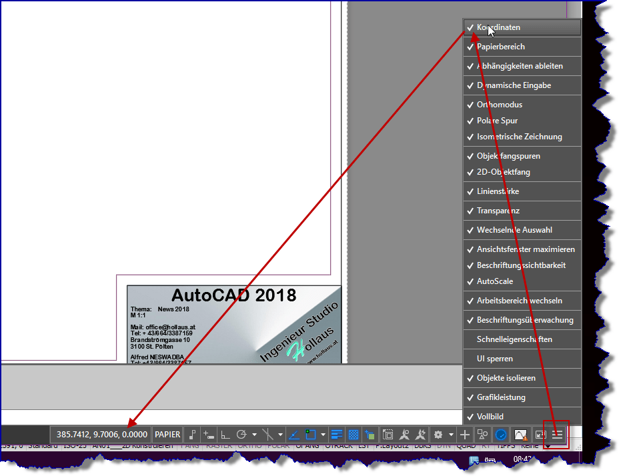Select Arbeitsbereich wechseln in the menu
The image size is (619, 476).
point(522,301)
